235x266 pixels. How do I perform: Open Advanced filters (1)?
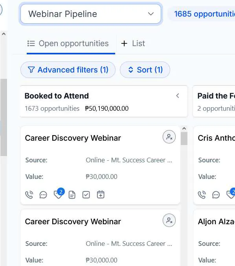[x=68, y=70]
